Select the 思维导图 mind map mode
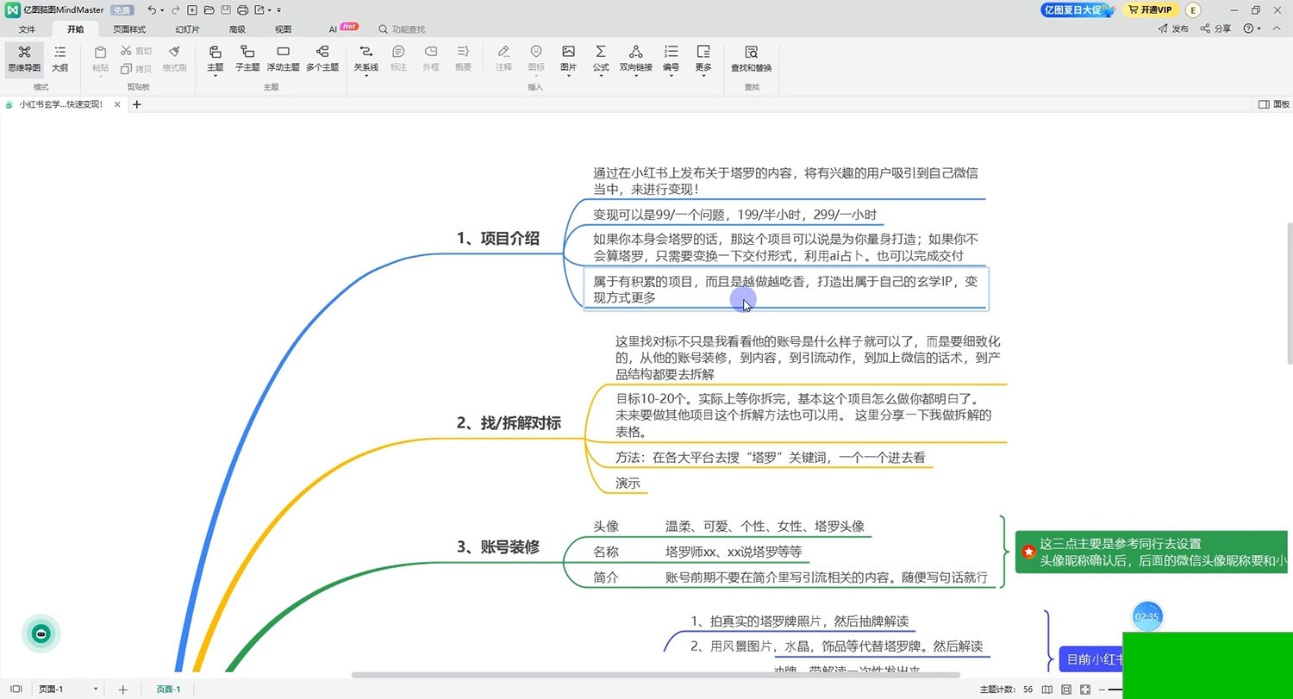 pyautogui.click(x=24, y=58)
